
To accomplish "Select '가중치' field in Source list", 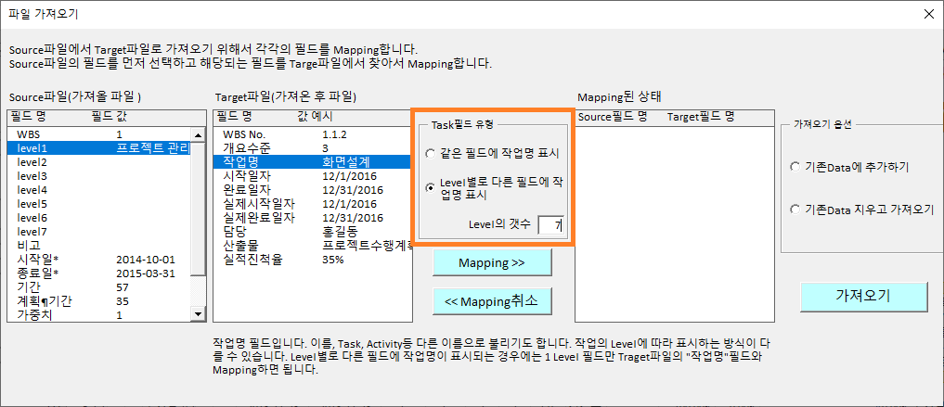I will coord(99,314).
